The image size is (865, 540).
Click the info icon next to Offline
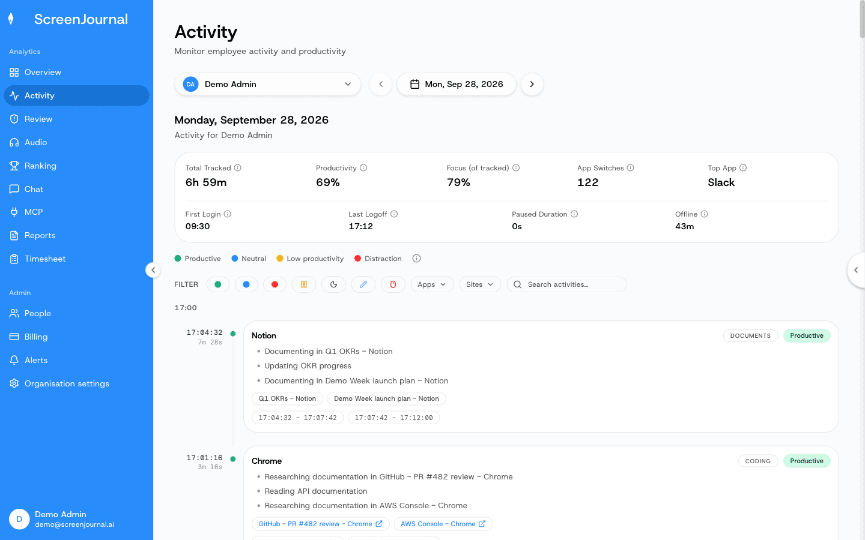pyautogui.click(x=705, y=214)
